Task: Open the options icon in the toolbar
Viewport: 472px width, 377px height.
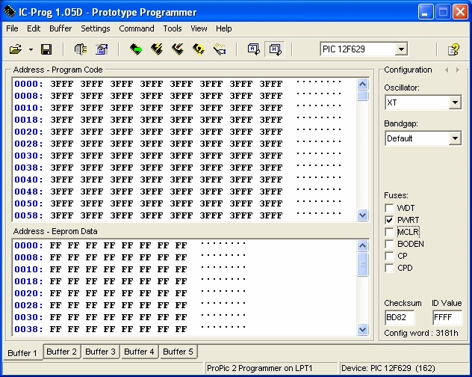Action: [102, 49]
